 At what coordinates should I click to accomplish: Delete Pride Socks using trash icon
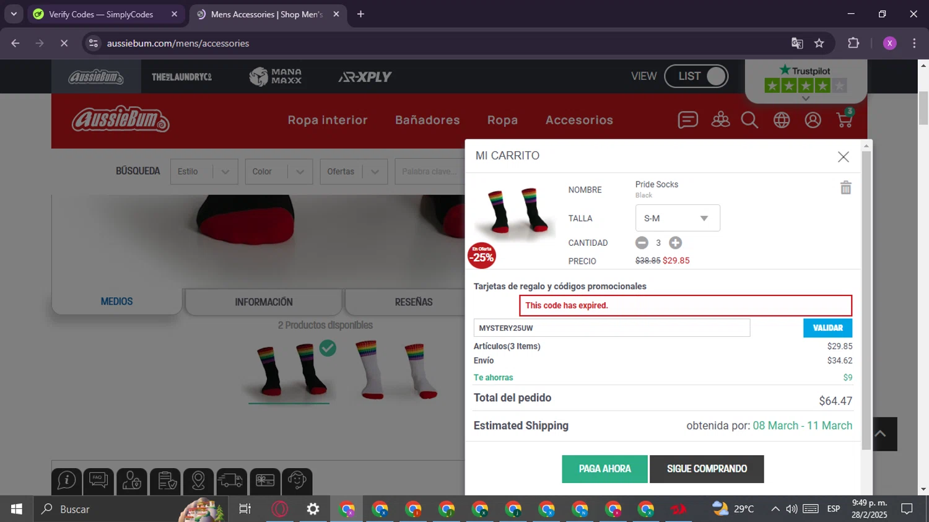pyautogui.click(x=845, y=188)
